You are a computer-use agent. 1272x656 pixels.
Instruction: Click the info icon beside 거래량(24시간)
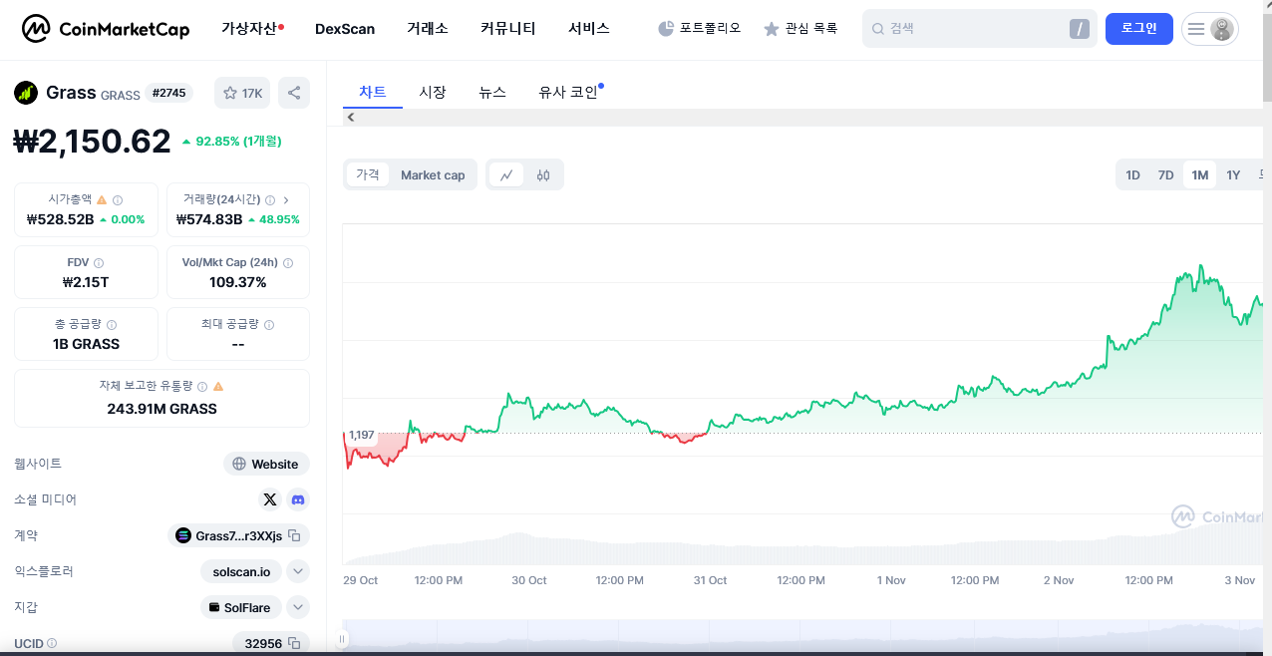270,199
